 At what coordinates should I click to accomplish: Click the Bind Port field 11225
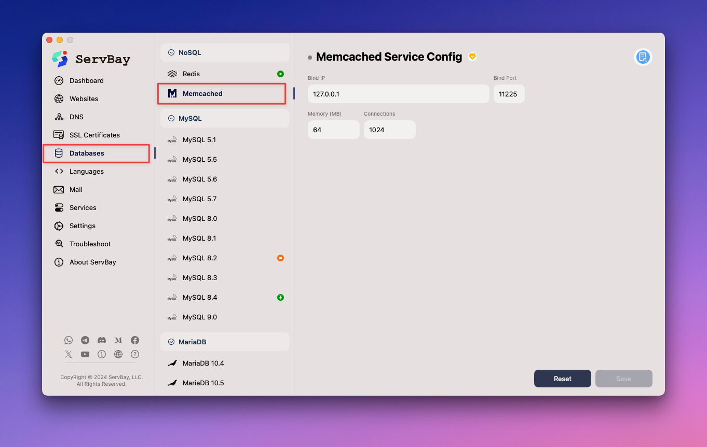(509, 94)
